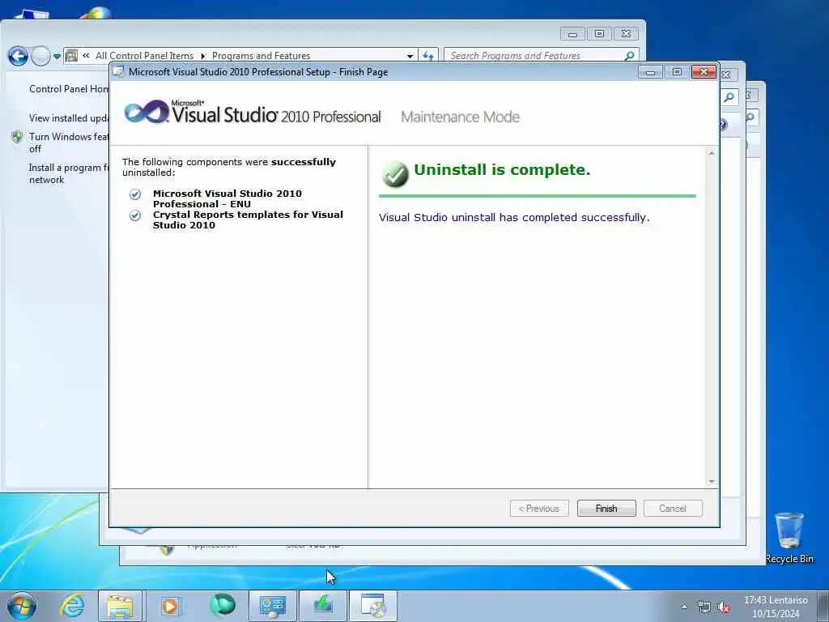The image size is (829, 622).
Task: Click the Forward arrow in Control Panel window
Action: (40, 56)
